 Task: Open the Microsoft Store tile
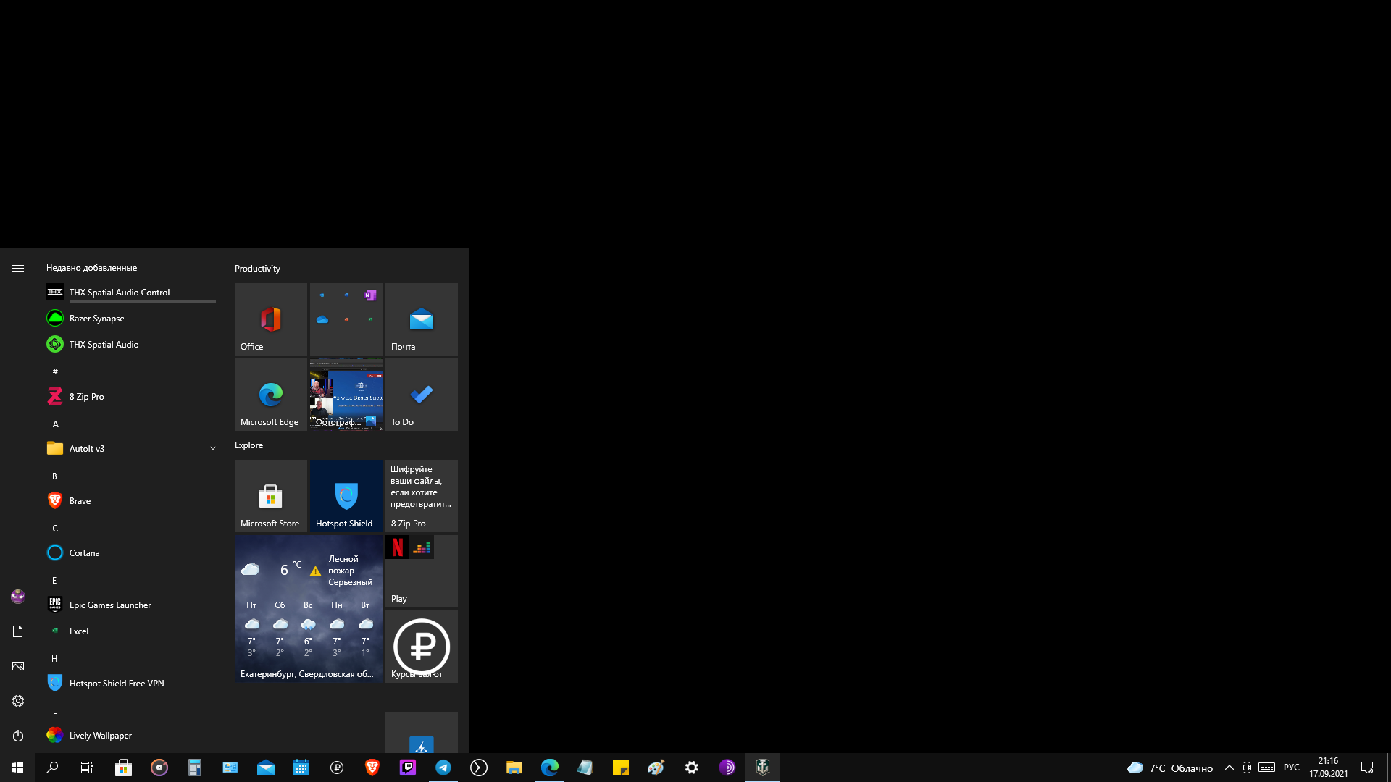point(270,495)
